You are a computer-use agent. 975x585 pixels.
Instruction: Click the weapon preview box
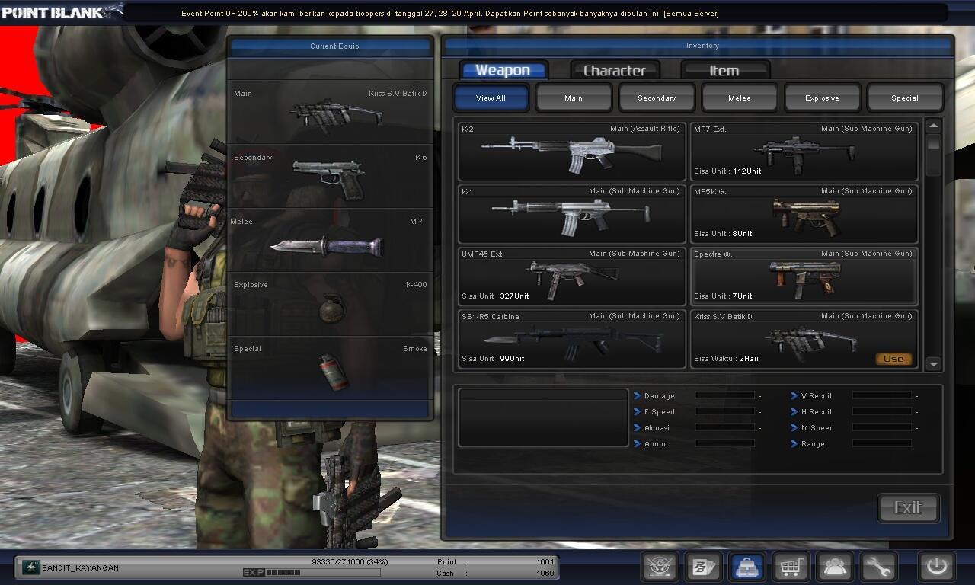[542, 417]
